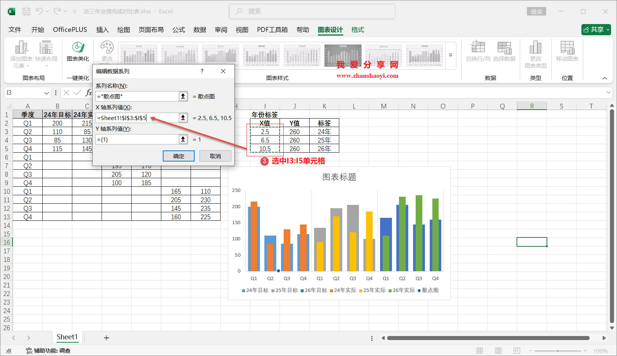Click the zoom in plus button
This screenshot has height=356, width=617.
(585, 351)
